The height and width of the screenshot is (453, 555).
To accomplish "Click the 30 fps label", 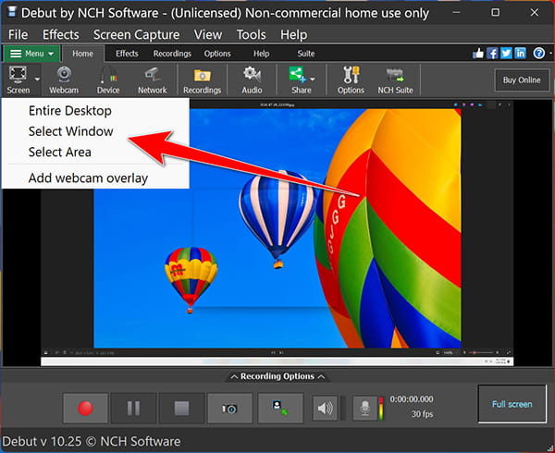I will (x=423, y=414).
